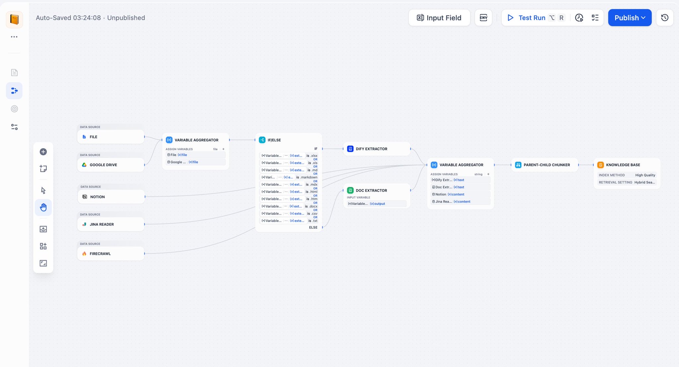This screenshot has height=367, width=679.
Task: Open version history icon
Action: pyautogui.click(x=664, y=18)
